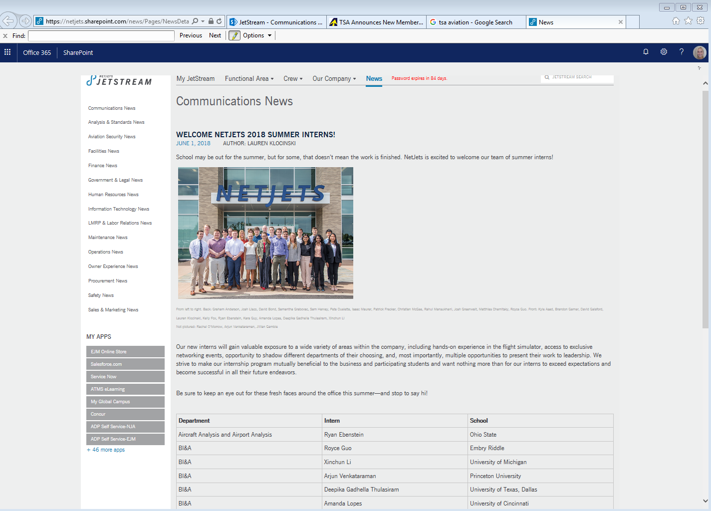The height and width of the screenshot is (511, 711).
Task: Click the NetJets JetStream logo
Action: tap(119, 80)
